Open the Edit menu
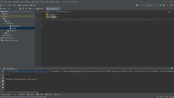 tap(5, 2)
